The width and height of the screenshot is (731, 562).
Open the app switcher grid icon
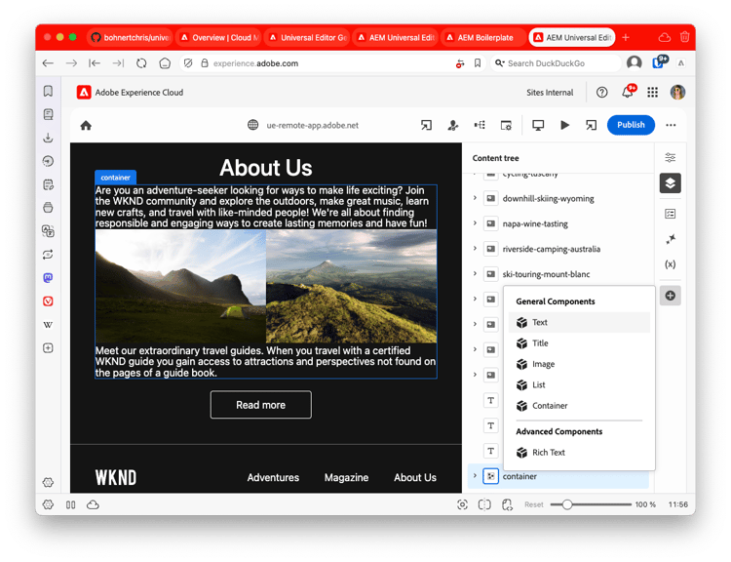tap(652, 93)
